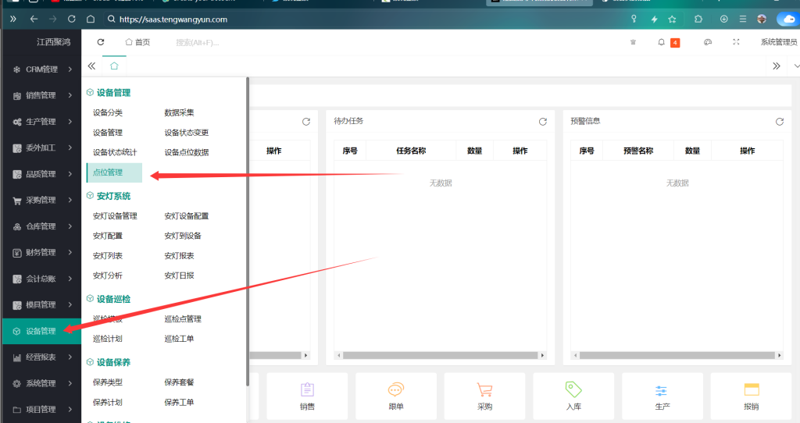Open the tab list dropdown chevron
Viewport: 800px width, 423px height.
(795, 66)
